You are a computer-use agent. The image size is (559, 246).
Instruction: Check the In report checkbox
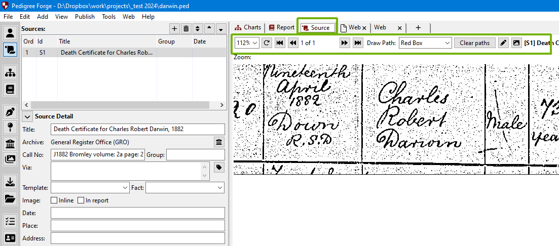[x=81, y=200]
